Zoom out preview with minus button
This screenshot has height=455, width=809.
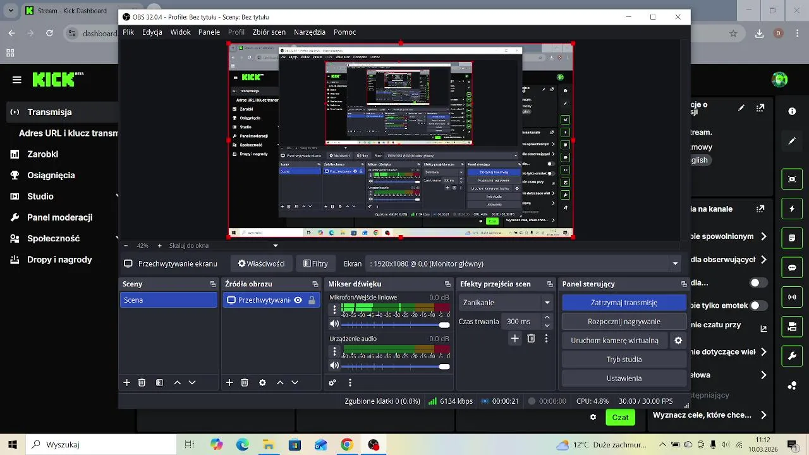pos(126,245)
